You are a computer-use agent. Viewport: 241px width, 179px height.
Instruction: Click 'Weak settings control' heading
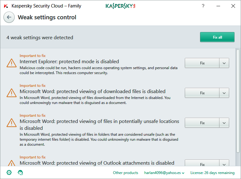[47, 17]
